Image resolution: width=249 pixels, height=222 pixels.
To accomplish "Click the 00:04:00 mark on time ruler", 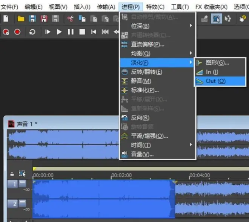I will 200,175.
